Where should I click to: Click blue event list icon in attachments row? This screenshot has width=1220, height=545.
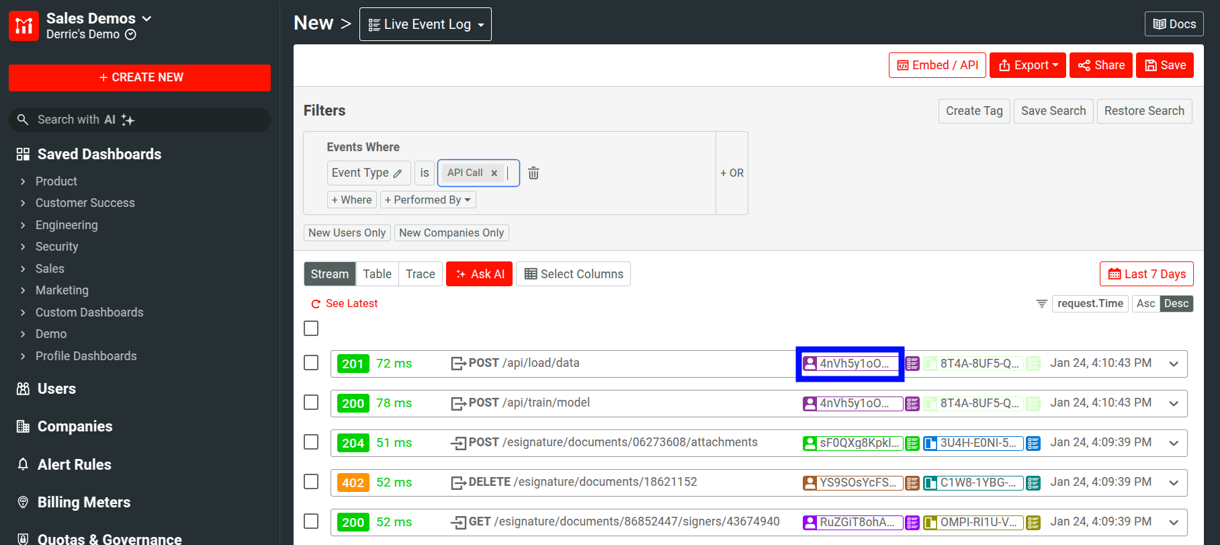point(1033,444)
